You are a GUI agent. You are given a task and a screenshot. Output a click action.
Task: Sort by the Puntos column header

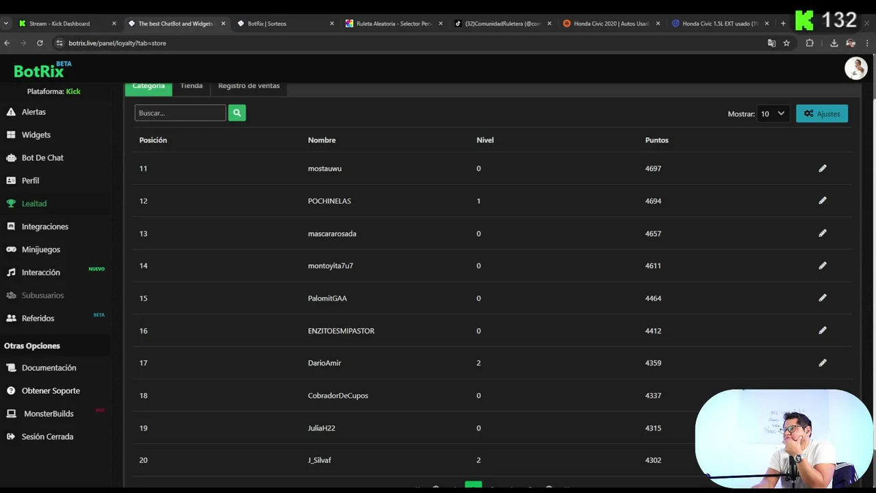(657, 140)
